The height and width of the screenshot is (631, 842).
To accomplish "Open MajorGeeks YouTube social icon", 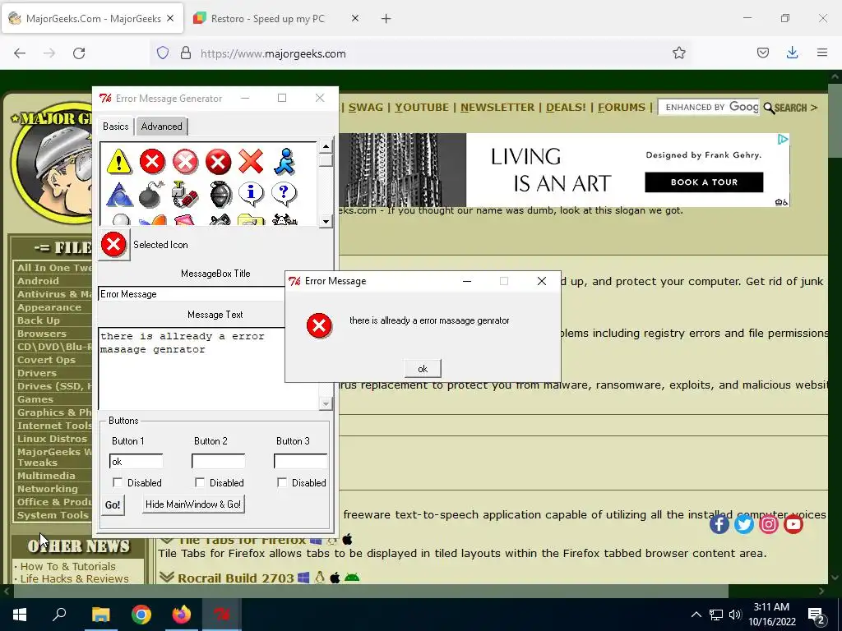I will 793,523.
